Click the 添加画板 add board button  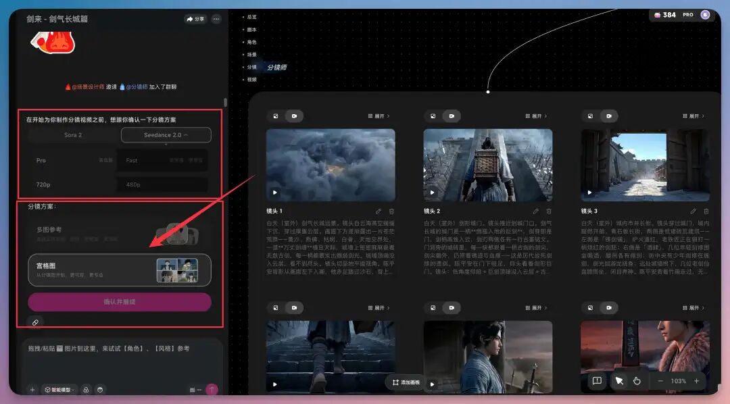pos(406,382)
